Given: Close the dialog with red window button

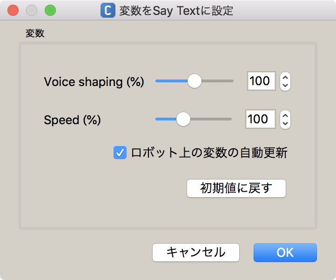Looking at the screenshot, I should point(13,10).
